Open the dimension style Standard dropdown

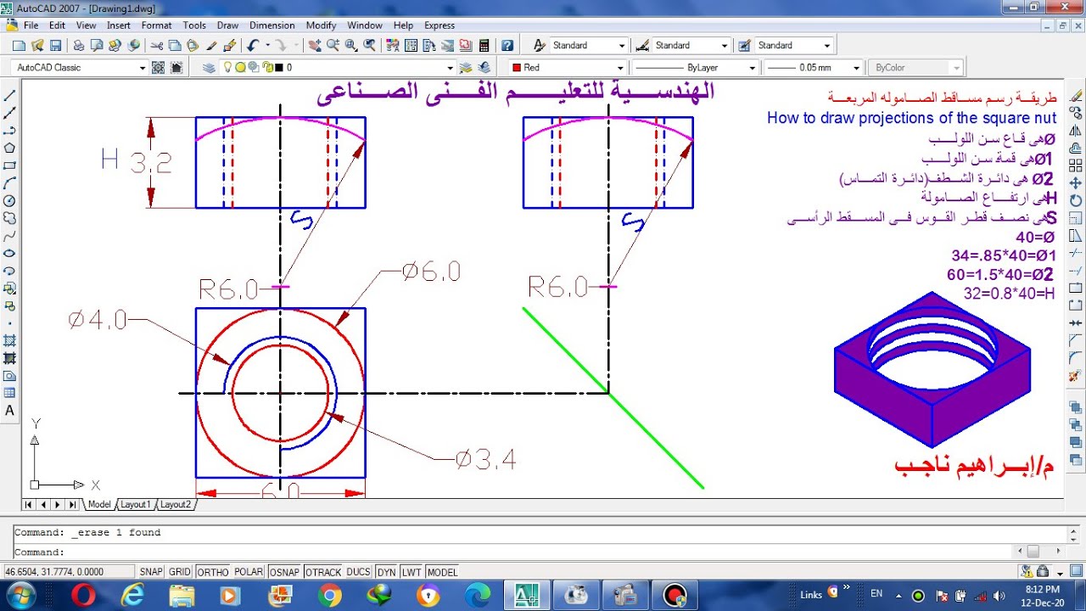pos(691,46)
